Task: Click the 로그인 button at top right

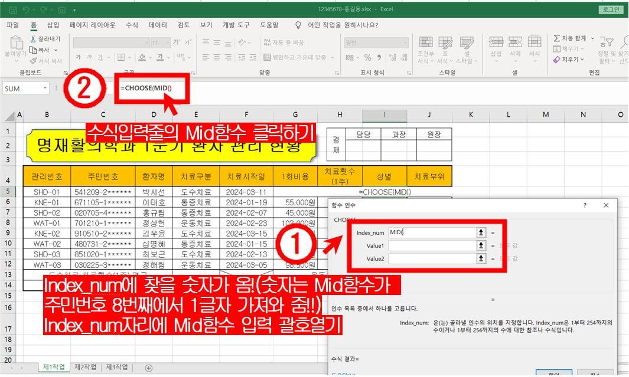Action: coord(611,10)
